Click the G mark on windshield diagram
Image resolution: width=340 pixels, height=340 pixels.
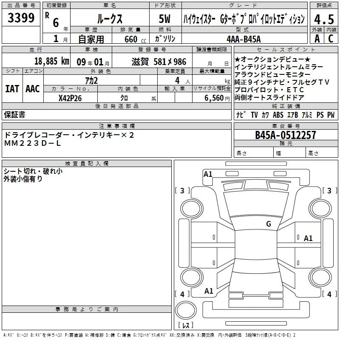269,224
